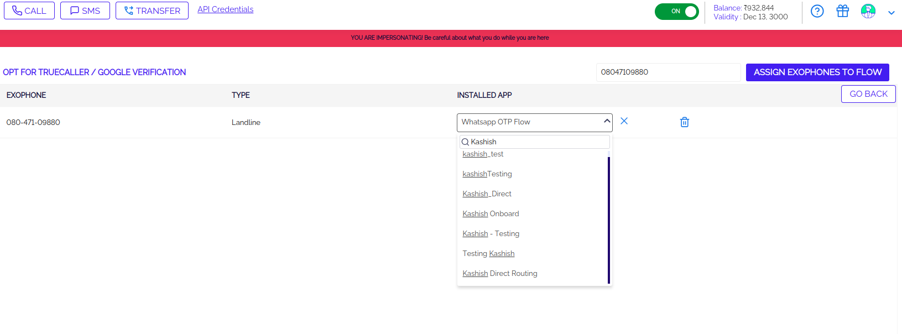Click the GO BACK button

point(868,94)
